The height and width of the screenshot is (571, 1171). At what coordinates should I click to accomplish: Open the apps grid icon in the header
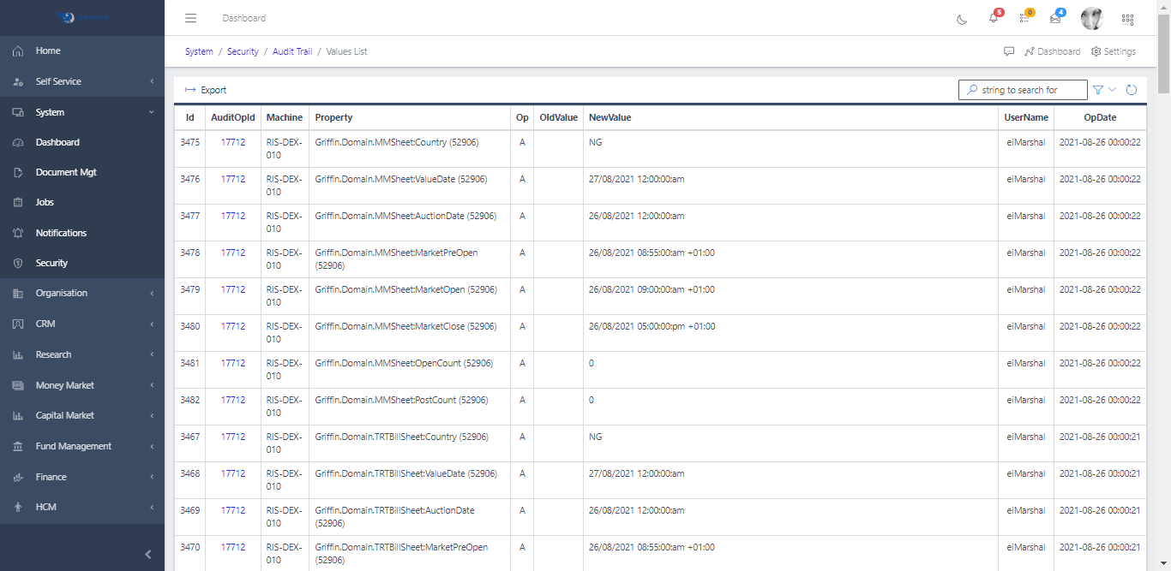point(1128,19)
